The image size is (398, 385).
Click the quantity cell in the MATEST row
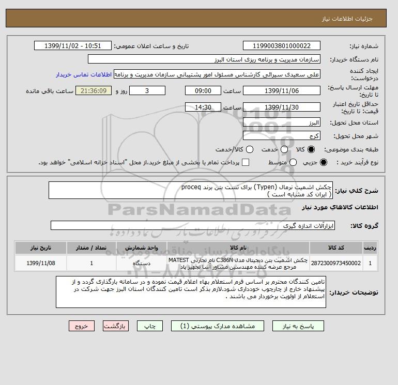[91, 263]
